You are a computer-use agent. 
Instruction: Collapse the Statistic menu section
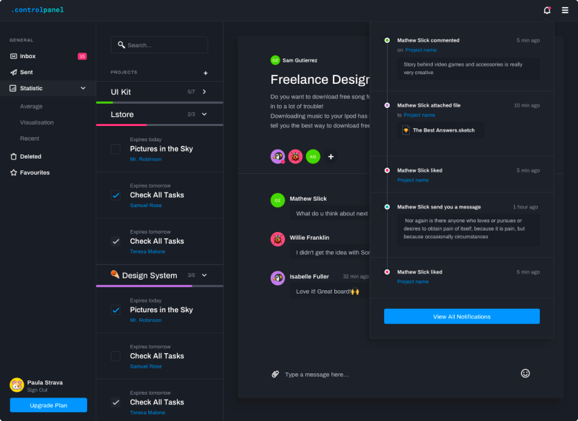[x=83, y=88]
